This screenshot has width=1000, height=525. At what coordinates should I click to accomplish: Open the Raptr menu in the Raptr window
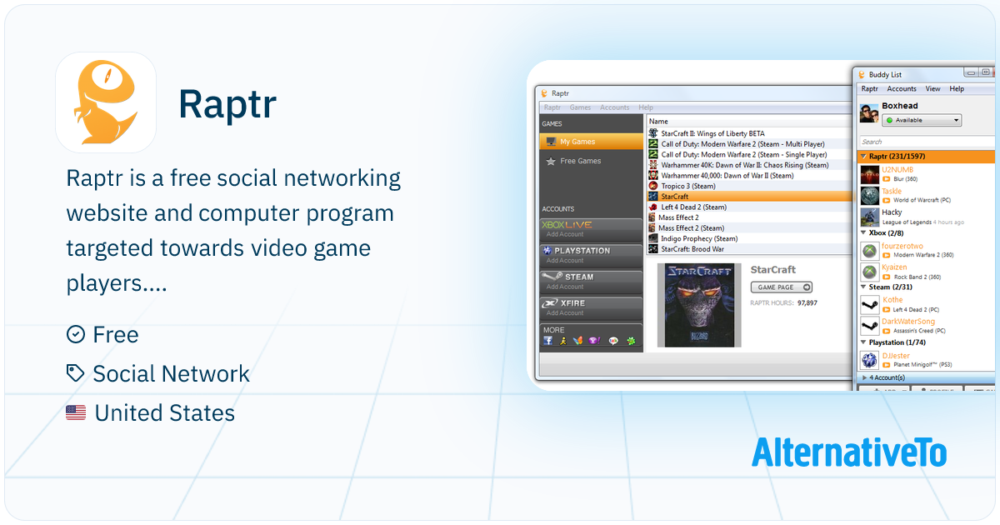coord(552,107)
